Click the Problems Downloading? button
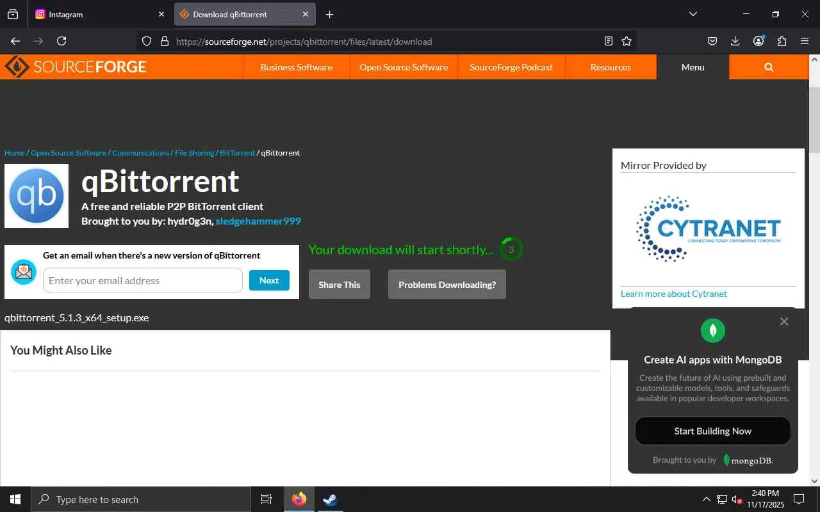Viewport: 820px width, 512px height. pos(447,284)
